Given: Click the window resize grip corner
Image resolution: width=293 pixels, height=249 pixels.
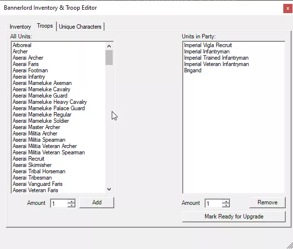Looking at the screenshot, I should (x=290, y=246).
